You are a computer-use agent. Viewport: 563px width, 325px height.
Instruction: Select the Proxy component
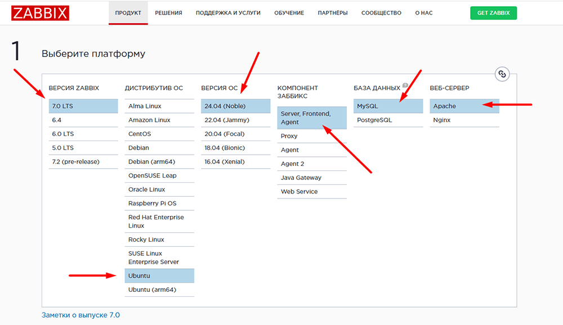312,136
